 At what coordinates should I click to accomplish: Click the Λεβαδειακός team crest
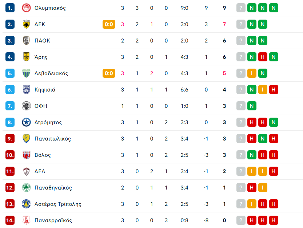26,73
